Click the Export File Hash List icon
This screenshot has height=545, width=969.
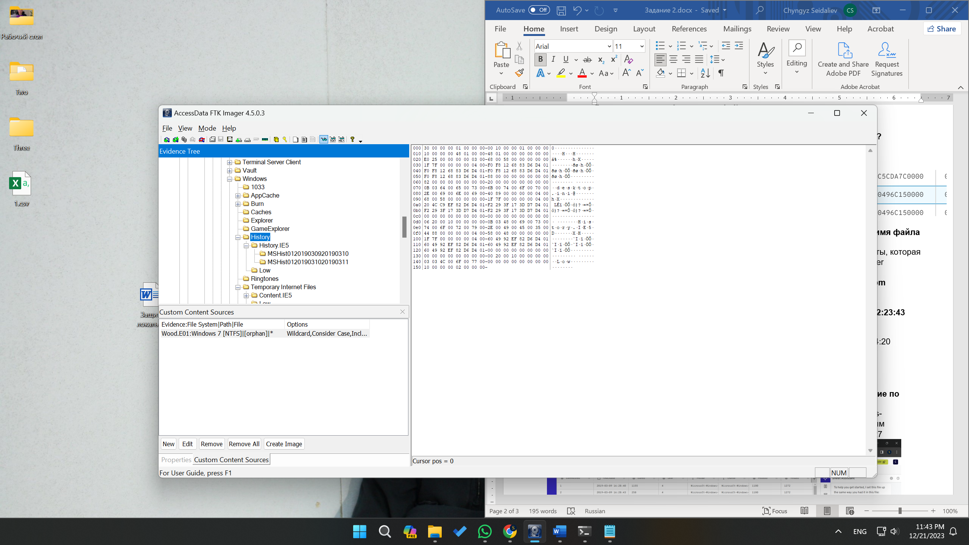click(x=304, y=139)
